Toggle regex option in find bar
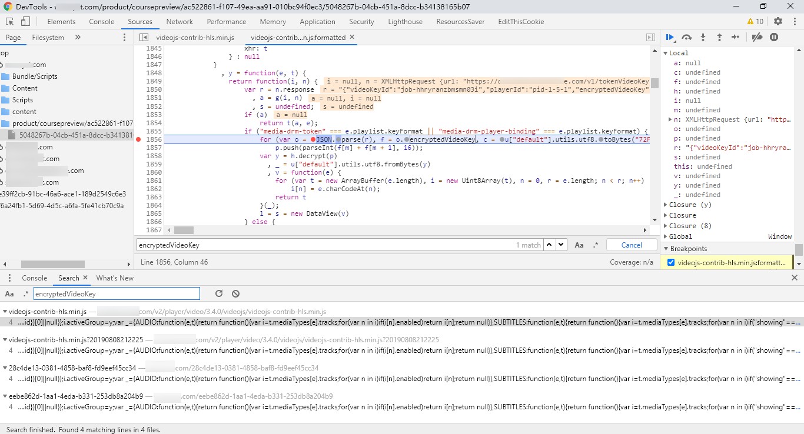The width and height of the screenshot is (804, 434). (595, 245)
